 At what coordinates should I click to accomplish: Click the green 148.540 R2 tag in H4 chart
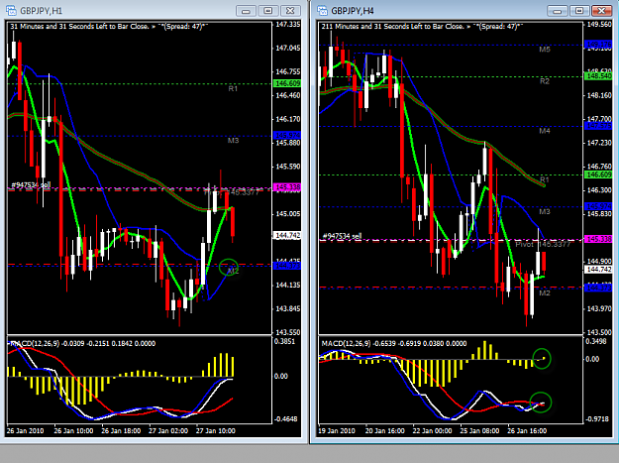click(x=599, y=76)
